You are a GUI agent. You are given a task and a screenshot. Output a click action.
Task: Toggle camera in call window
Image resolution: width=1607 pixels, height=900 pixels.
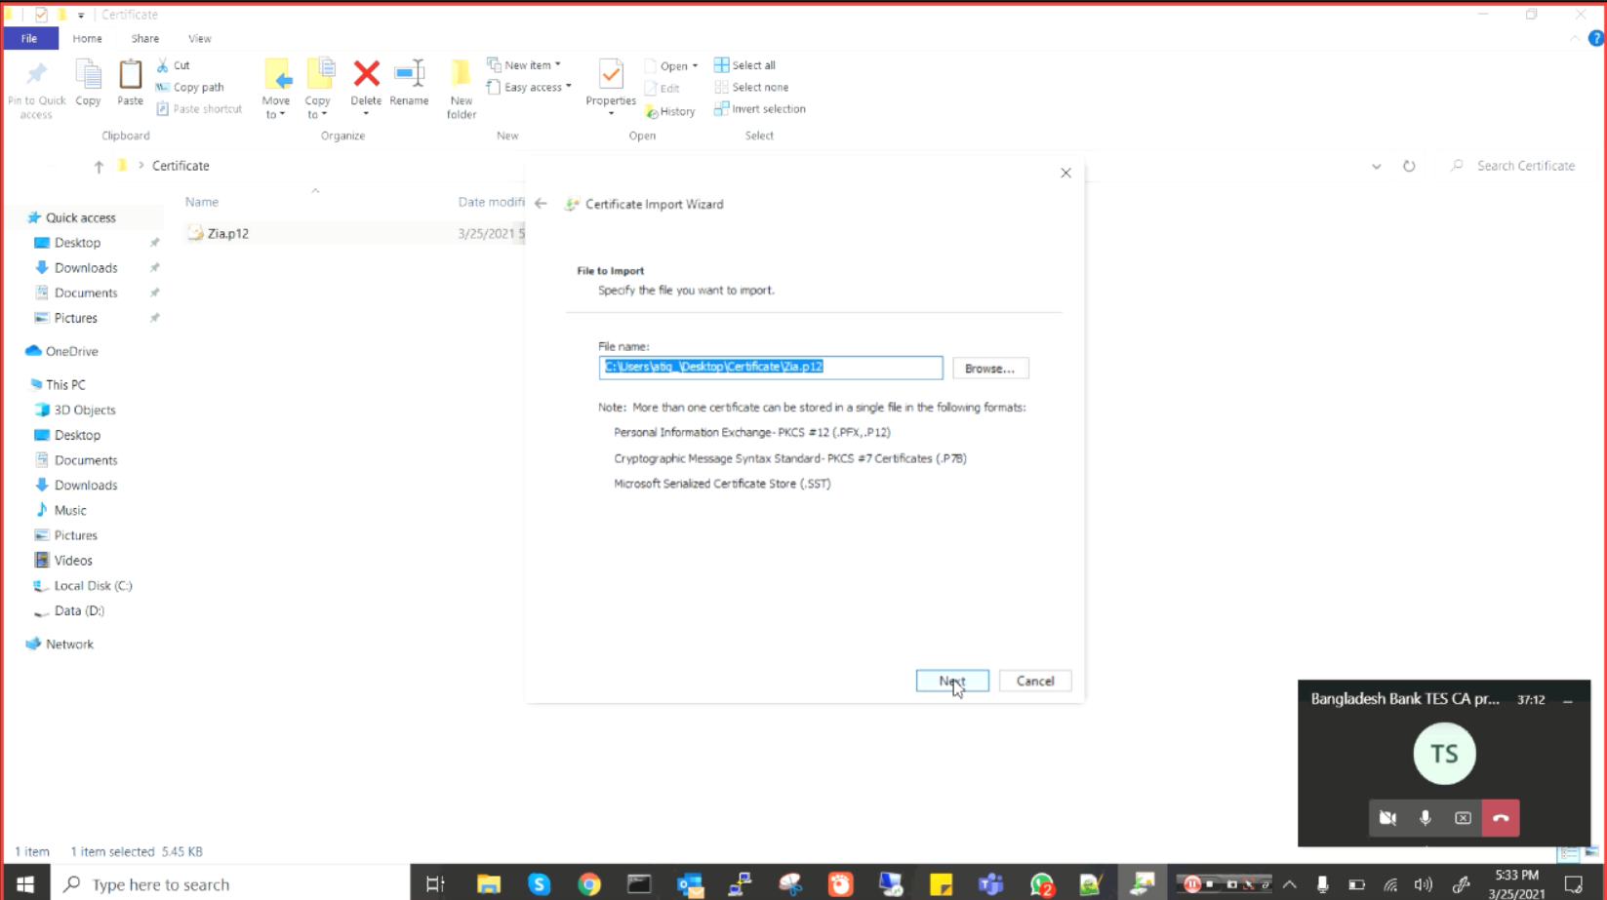click(1387, 818)
